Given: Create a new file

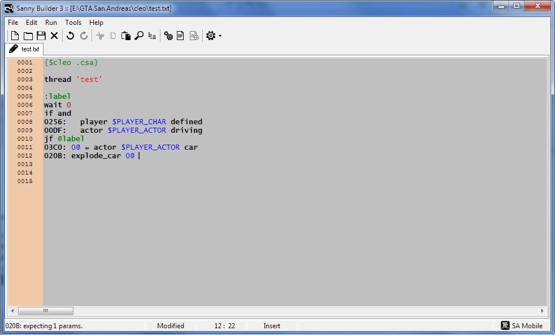Looking at the screenshot, I should click(x=14, y=36).
